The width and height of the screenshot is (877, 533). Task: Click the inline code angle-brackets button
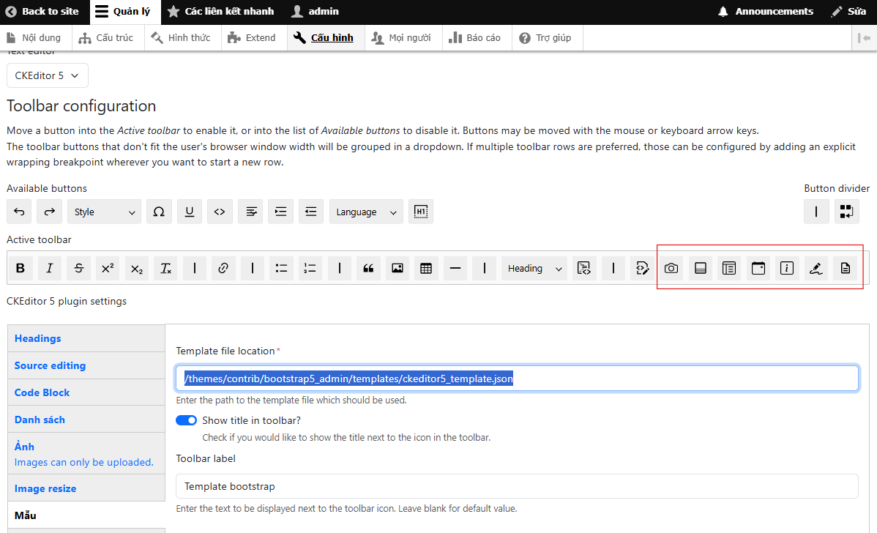click(x=220, y=212)
